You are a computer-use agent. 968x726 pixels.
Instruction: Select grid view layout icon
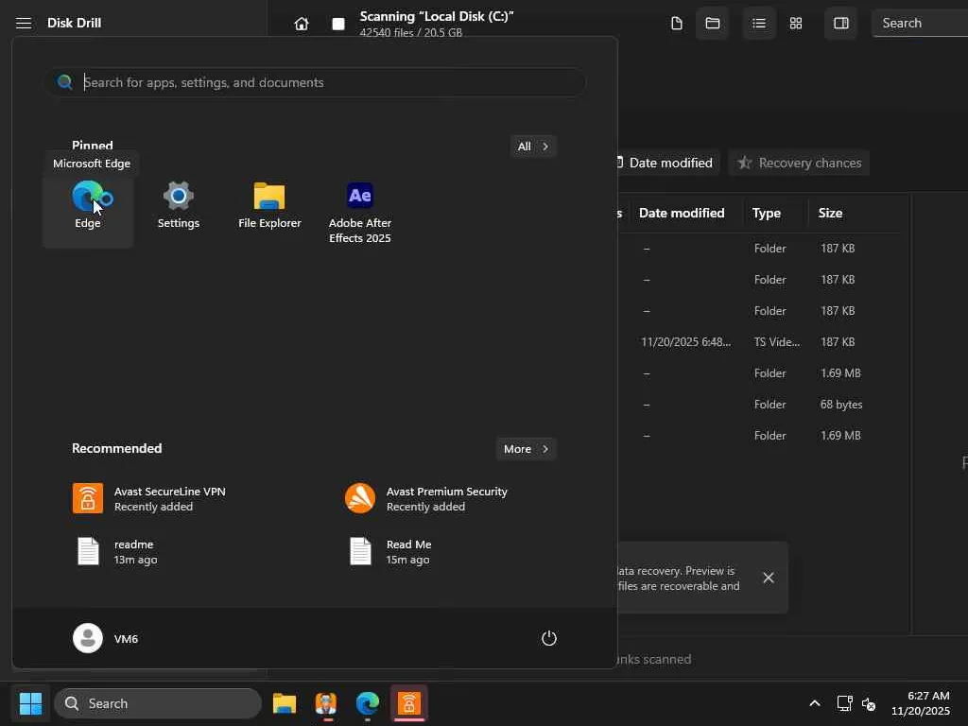796,24
